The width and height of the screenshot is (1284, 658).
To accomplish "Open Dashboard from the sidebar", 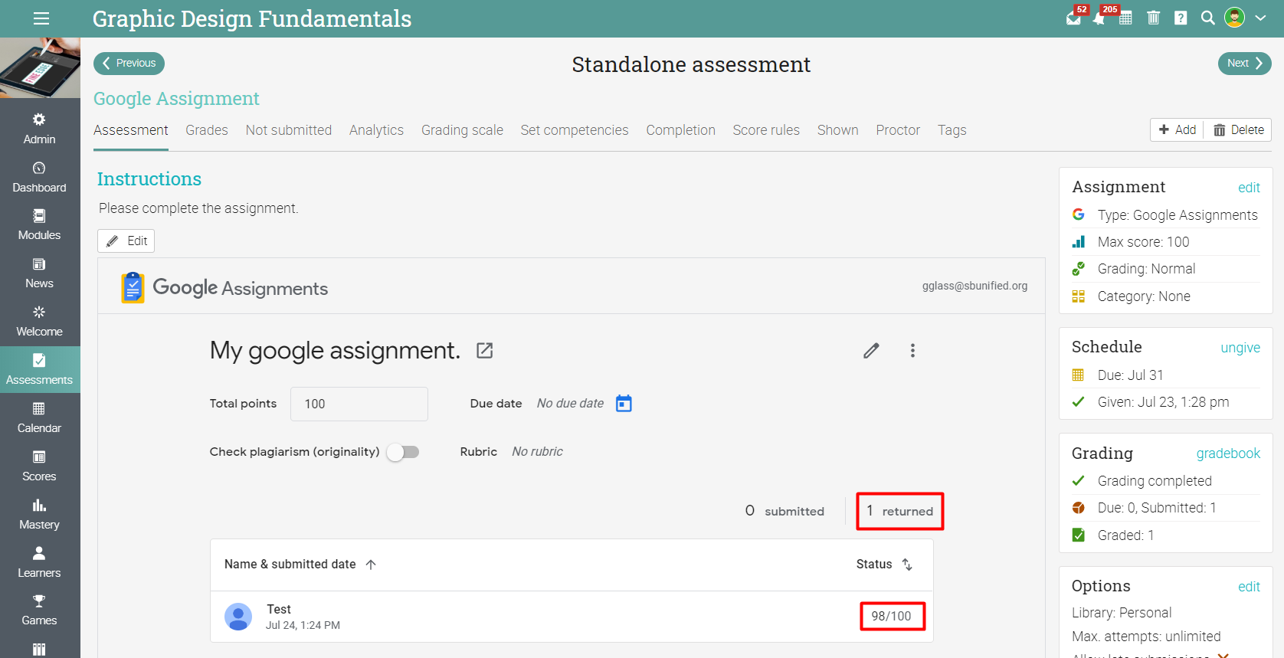I will 39,177.
